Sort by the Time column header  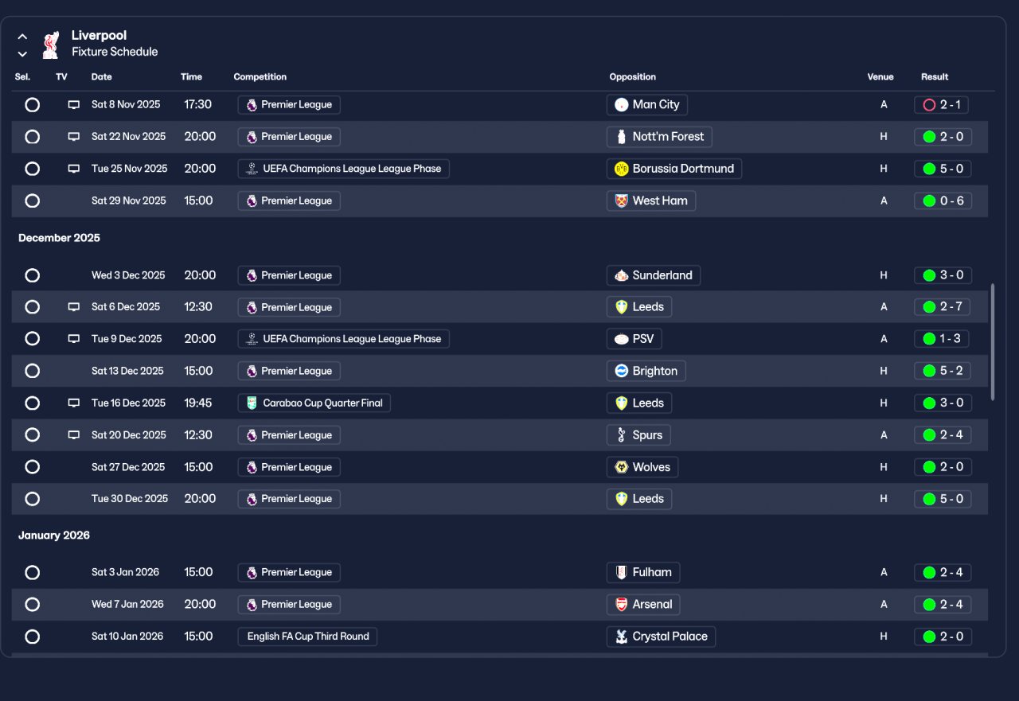(192, 77)
